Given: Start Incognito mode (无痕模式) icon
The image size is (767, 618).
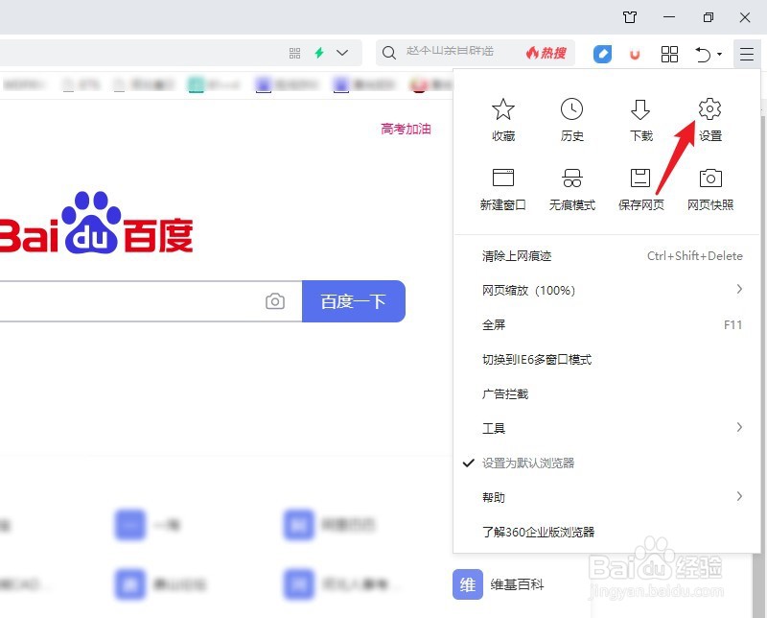Looking at the screenshot, I should pos(571,178).
